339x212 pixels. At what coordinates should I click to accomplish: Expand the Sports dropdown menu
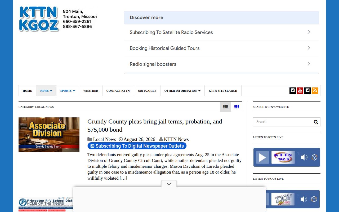(x=68, y=91)
